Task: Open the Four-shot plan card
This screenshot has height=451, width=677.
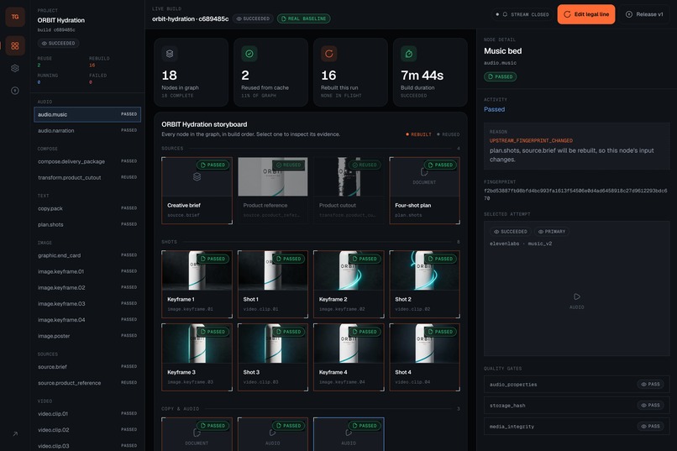Action: [x=424, y=191]
